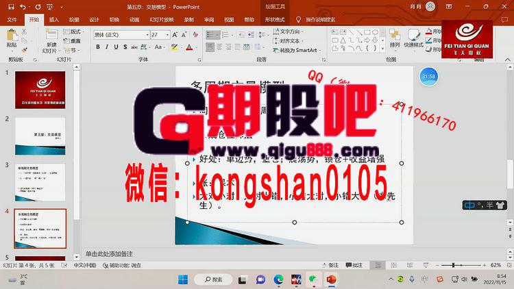The width and height of the screenshot is (514, 289).
Task: Decrease font size with the smaller A
Action: coord(184,35)
